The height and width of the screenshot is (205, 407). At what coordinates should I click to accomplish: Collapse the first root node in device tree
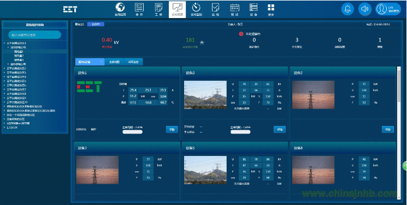point(4,43)
